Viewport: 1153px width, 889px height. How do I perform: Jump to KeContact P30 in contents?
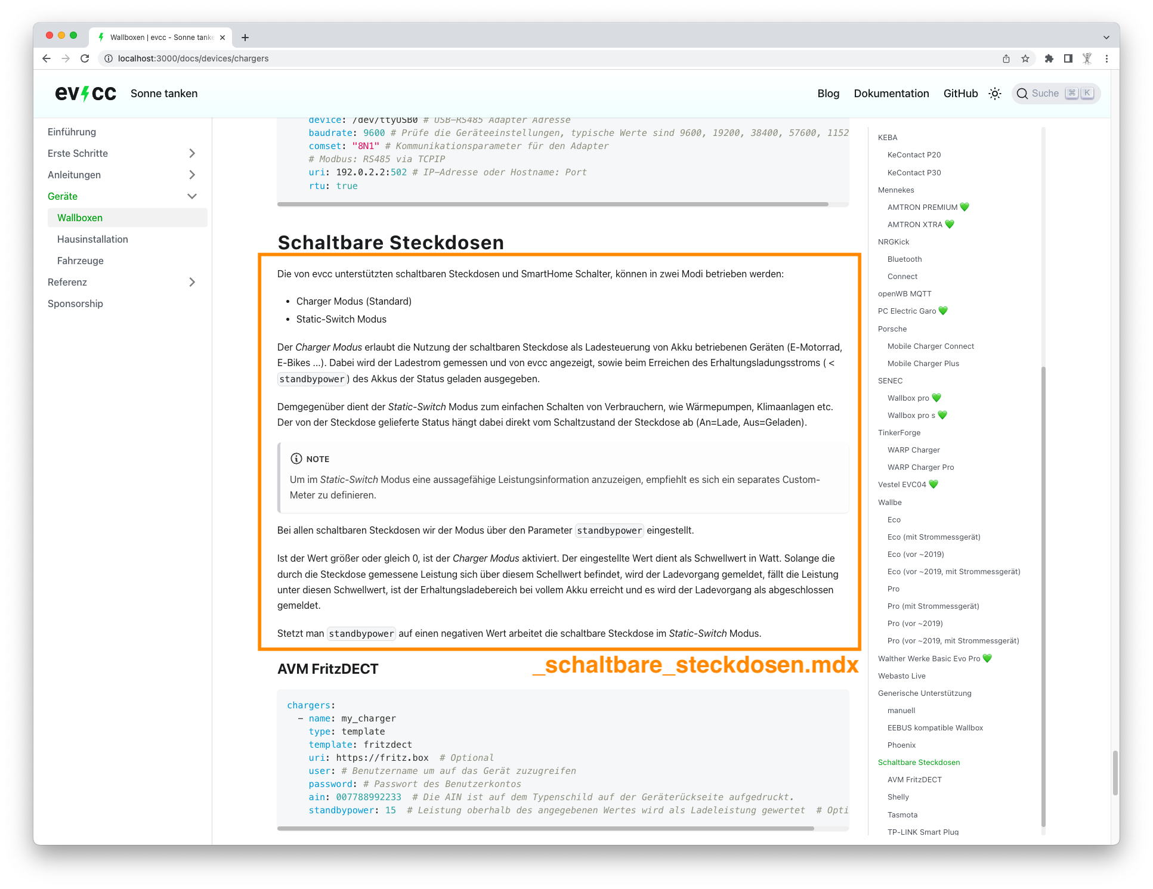914,172
